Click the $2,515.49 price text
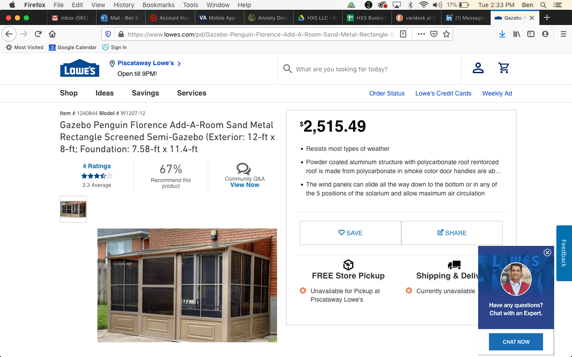 coord(333,126)
